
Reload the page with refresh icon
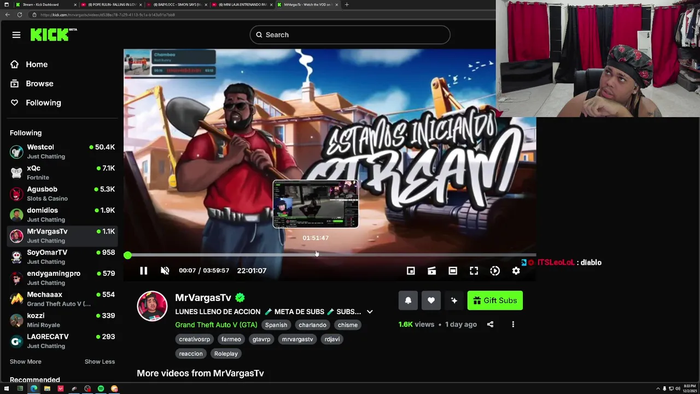coord(20,15)
